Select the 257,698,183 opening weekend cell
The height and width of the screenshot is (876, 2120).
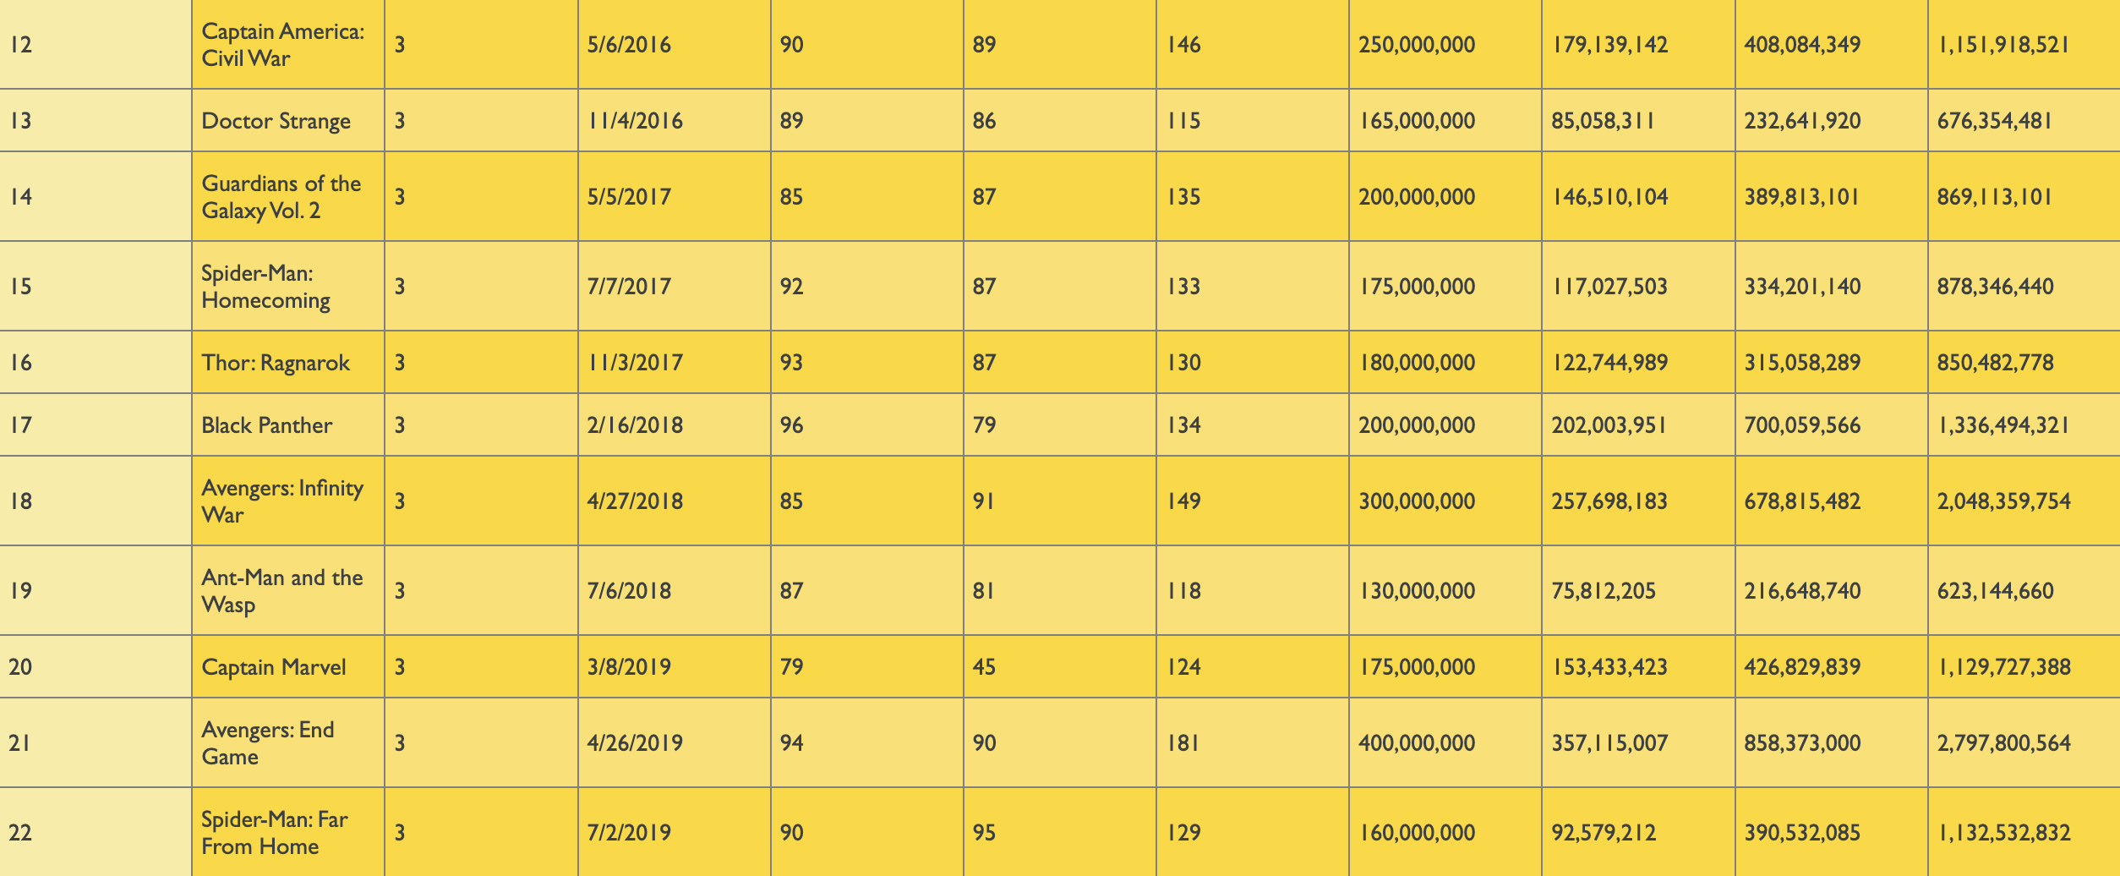point(1637,501)
